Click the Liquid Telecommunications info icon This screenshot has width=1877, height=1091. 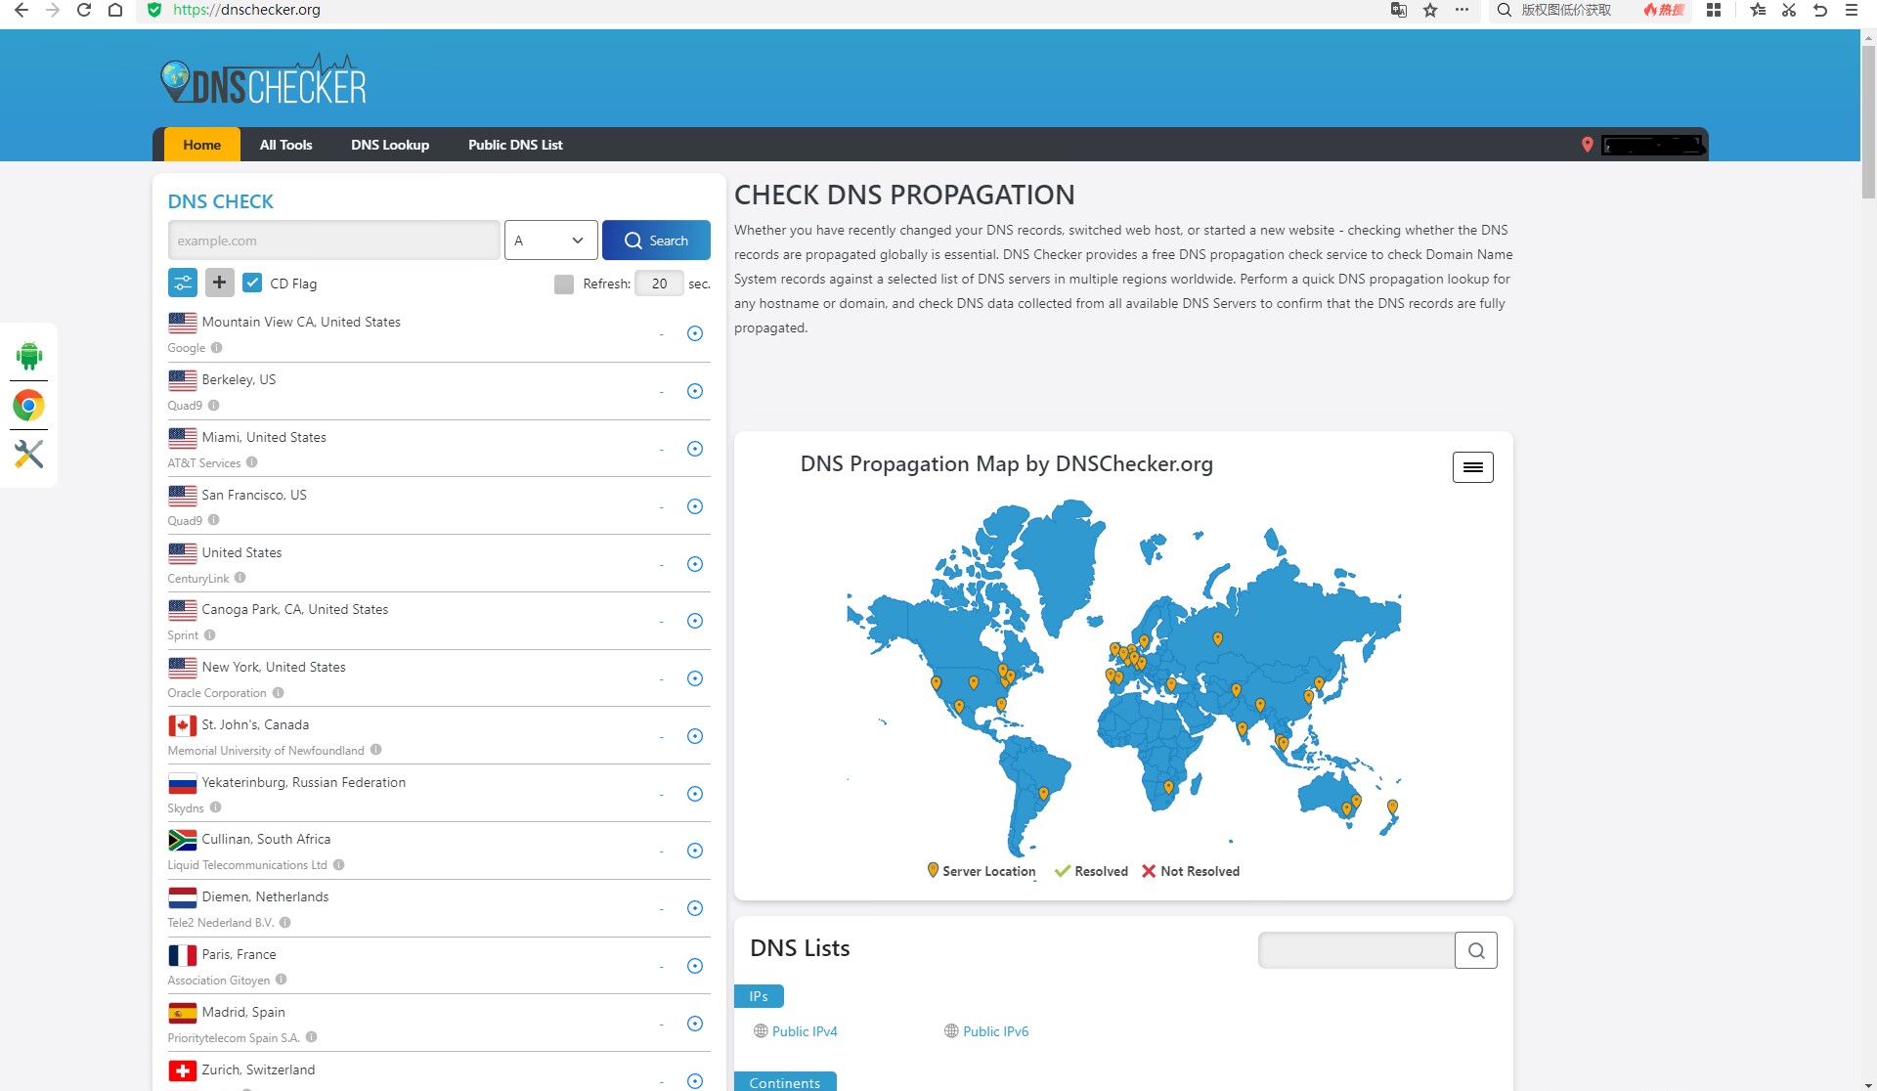pos(339,865)
